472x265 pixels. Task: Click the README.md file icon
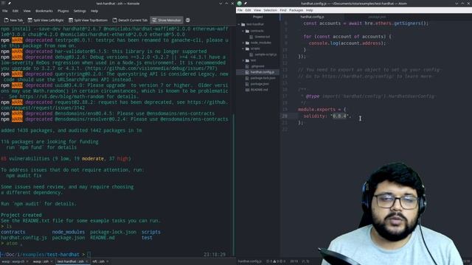[247, 90]
